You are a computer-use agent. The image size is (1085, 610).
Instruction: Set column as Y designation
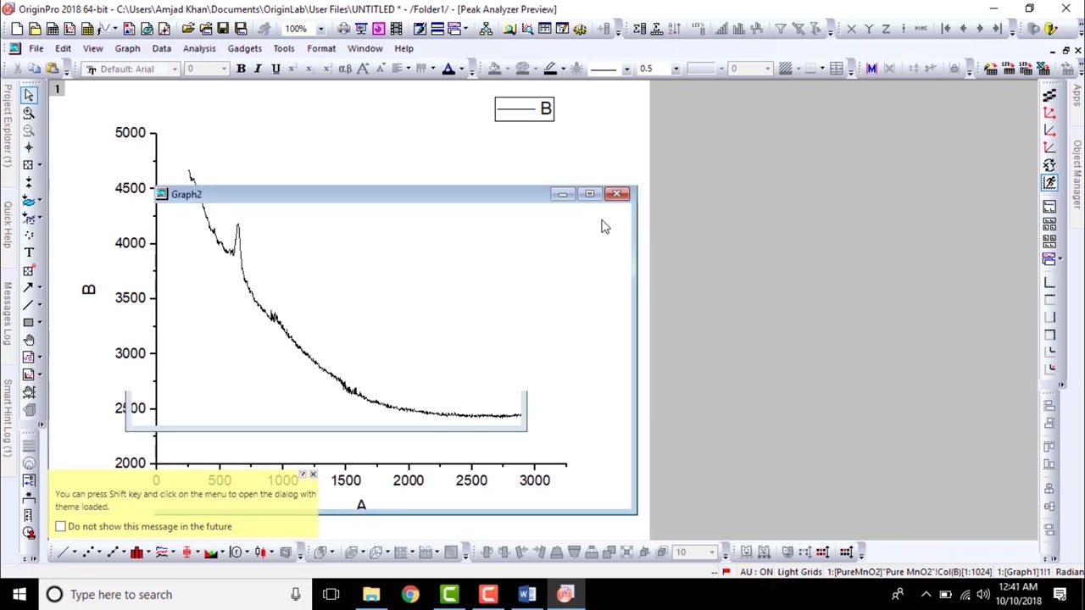pos(868,29)
